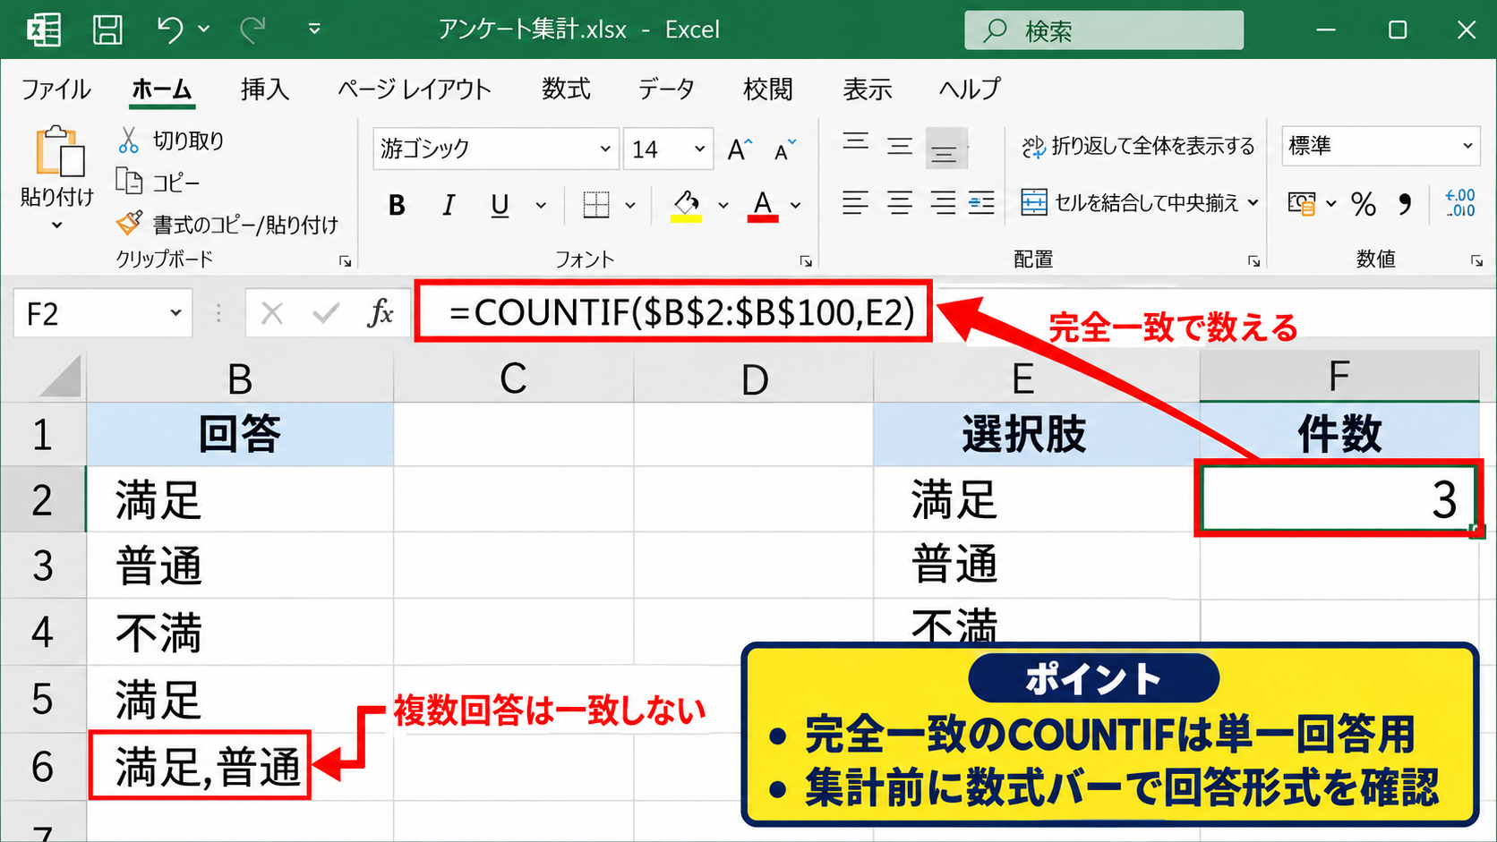The image size is (1497, 842).
Task: Click the 検索 search box
Action: pyautogui.click(x=1104, y=30)
